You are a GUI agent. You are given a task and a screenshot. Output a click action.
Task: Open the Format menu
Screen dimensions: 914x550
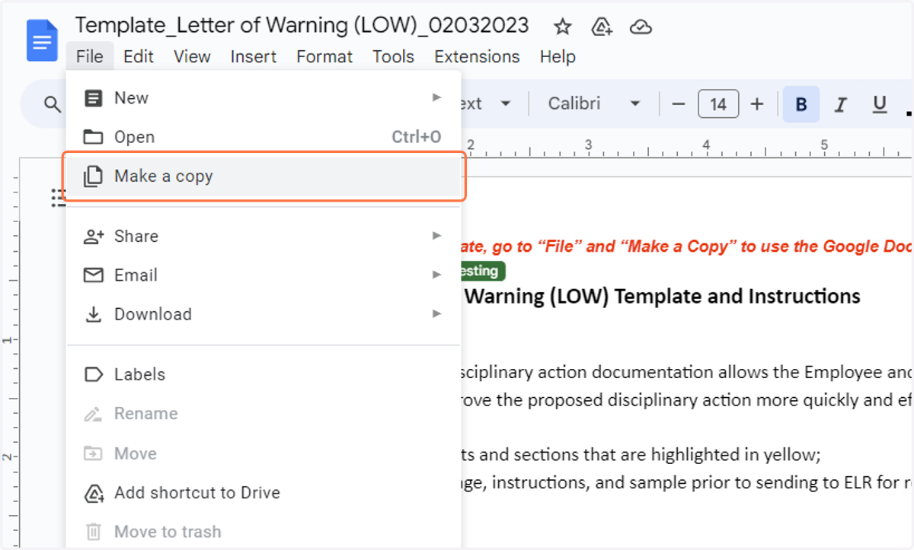coord(324,57)
